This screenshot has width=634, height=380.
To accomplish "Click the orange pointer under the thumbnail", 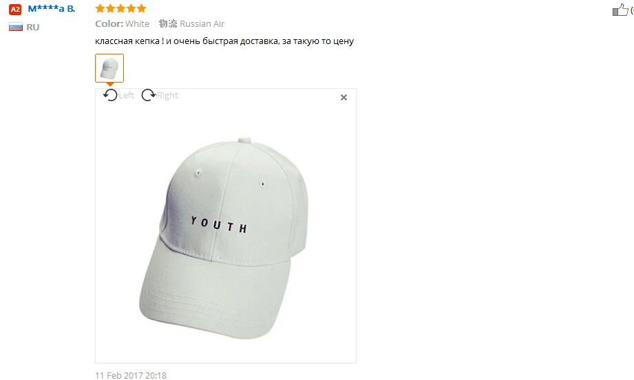I will (x=109, y=84).
